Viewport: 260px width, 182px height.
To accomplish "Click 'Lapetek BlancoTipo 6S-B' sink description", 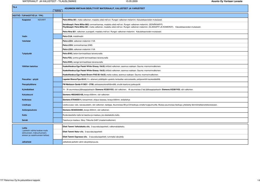I will [111, 79].
